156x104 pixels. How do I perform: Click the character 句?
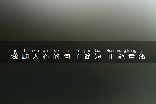pyautogui.click(x=67, y=56)
